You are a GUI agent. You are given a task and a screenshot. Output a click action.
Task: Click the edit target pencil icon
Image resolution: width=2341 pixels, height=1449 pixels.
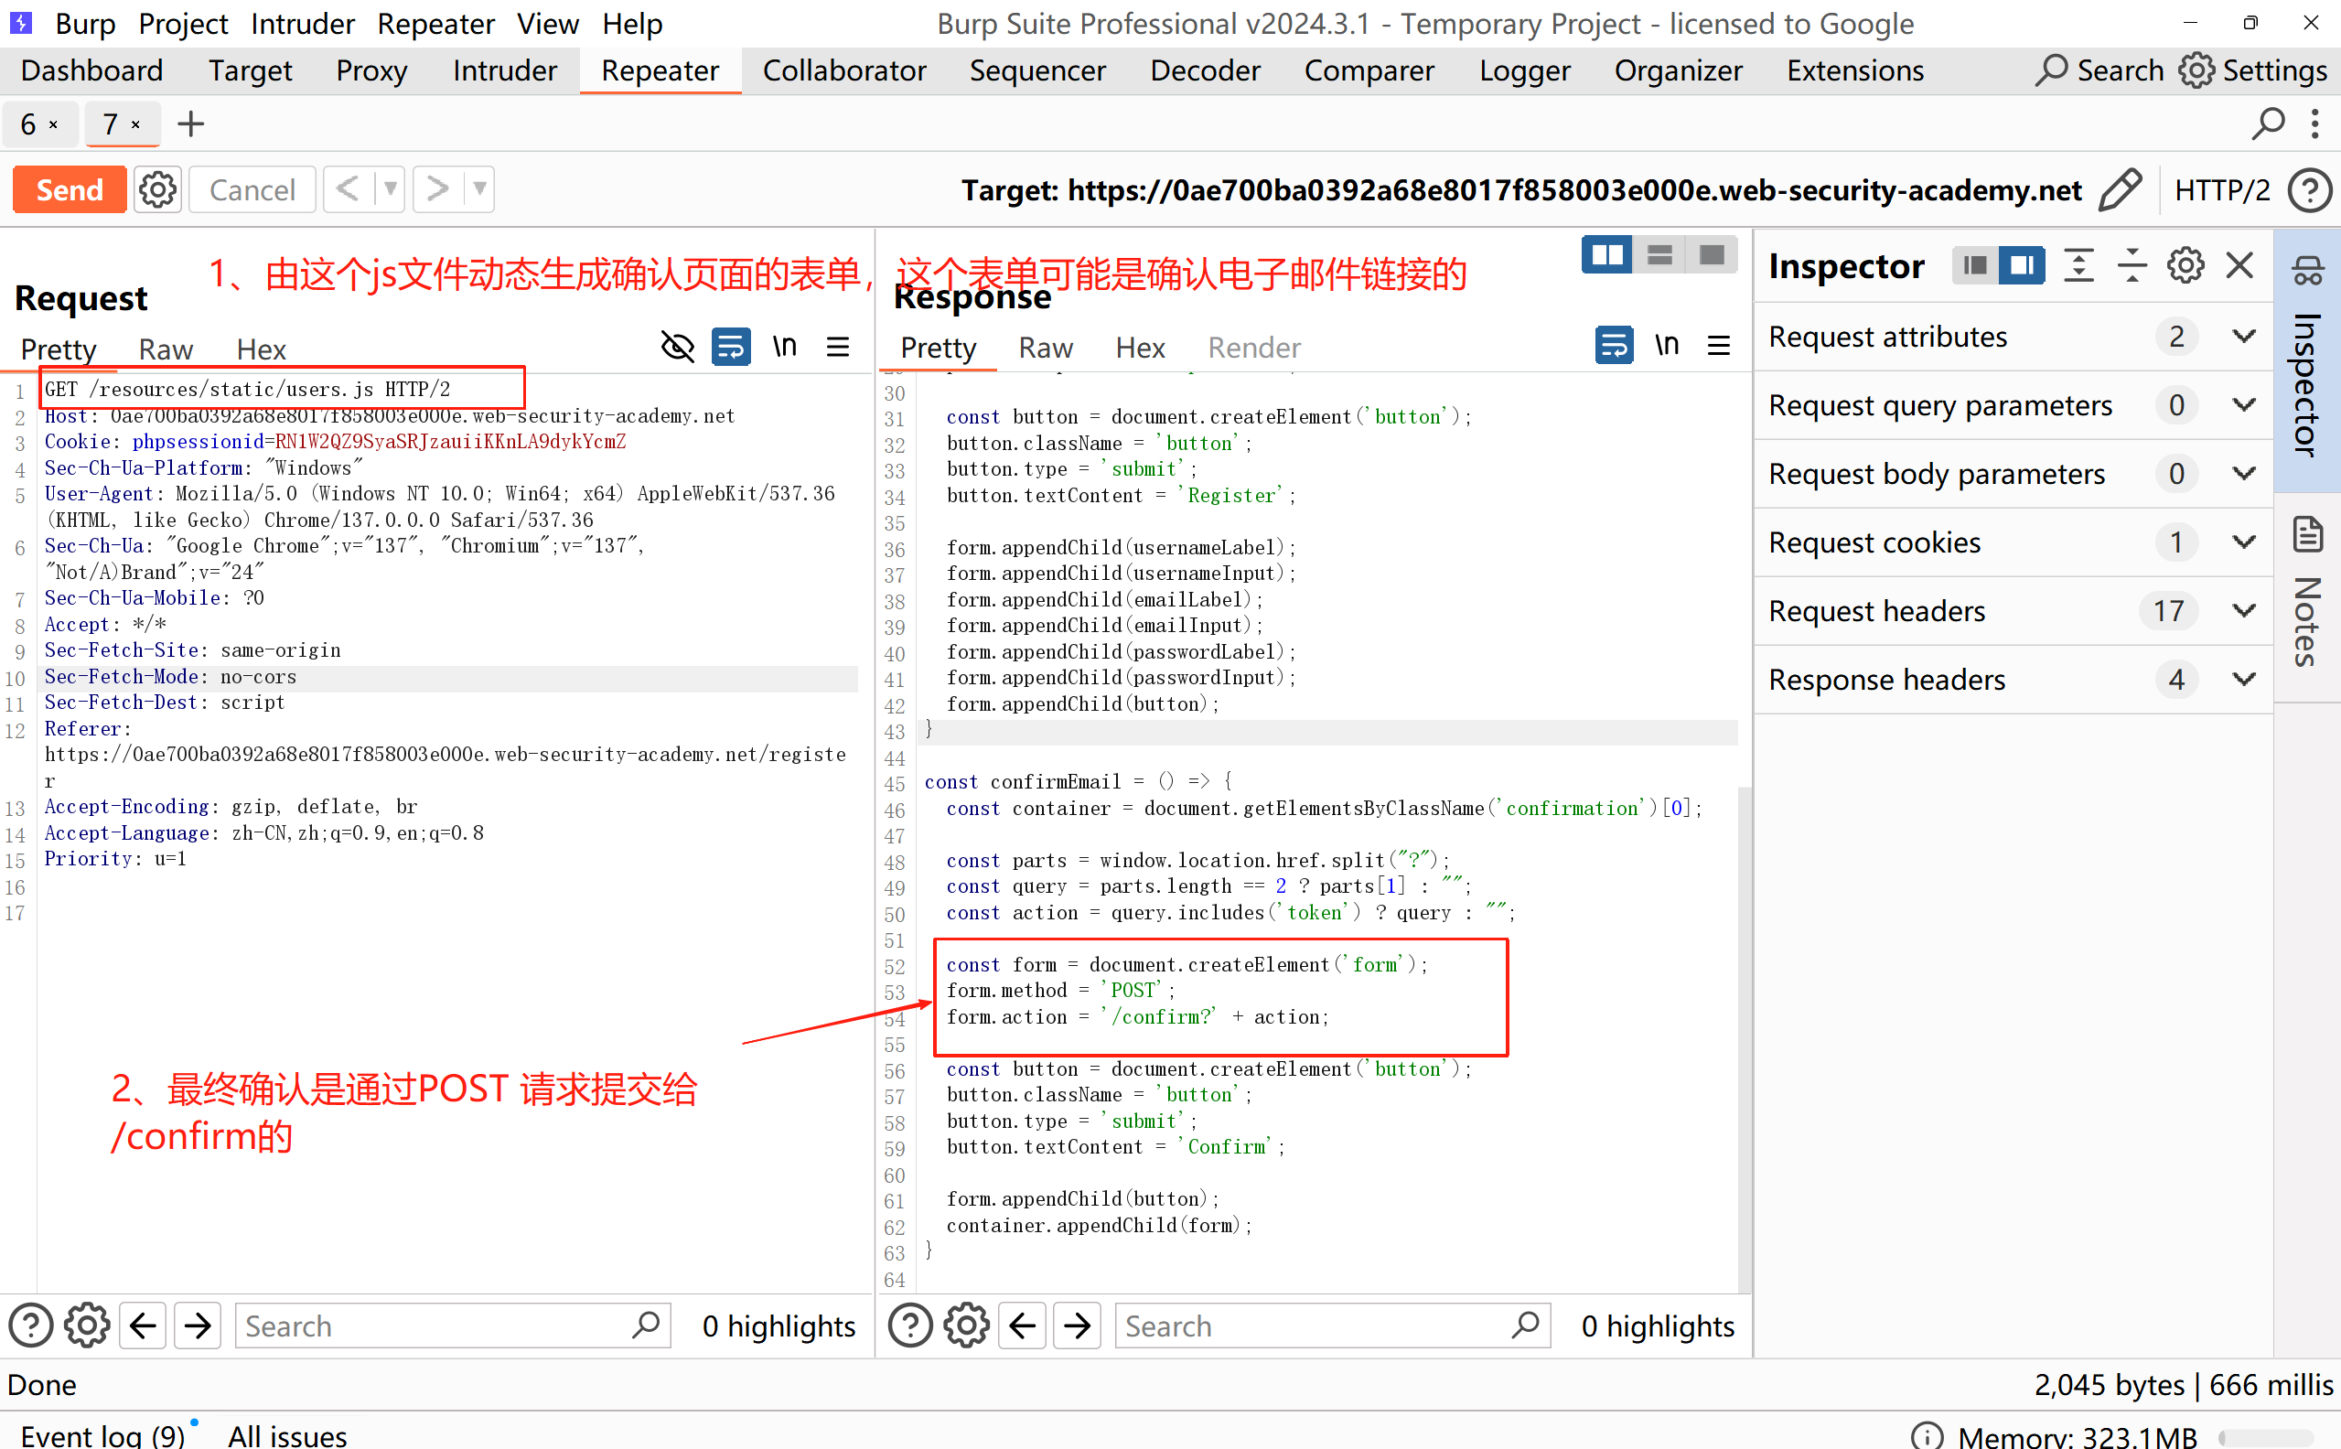[x=2120, y=188]
